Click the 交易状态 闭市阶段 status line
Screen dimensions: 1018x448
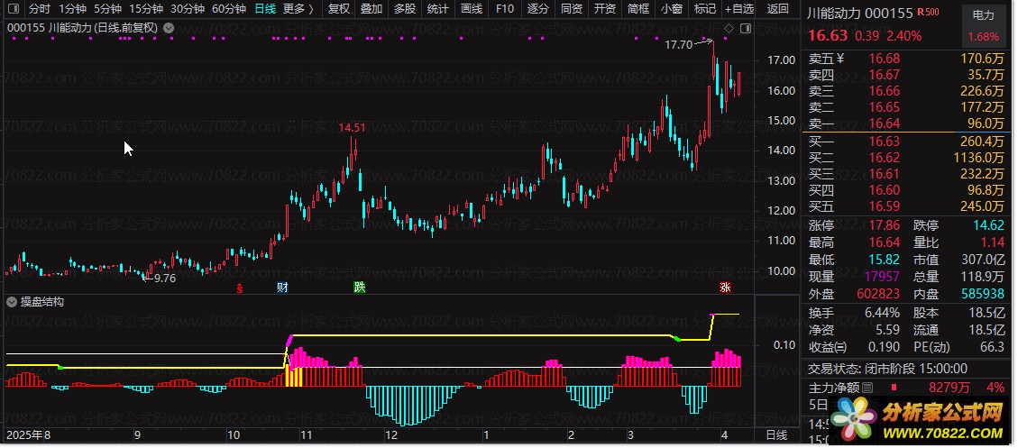[x=887, y=369]
